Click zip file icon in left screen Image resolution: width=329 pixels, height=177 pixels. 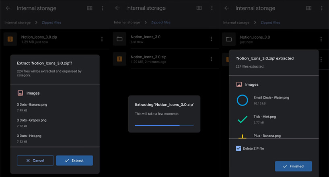(10, 39)
